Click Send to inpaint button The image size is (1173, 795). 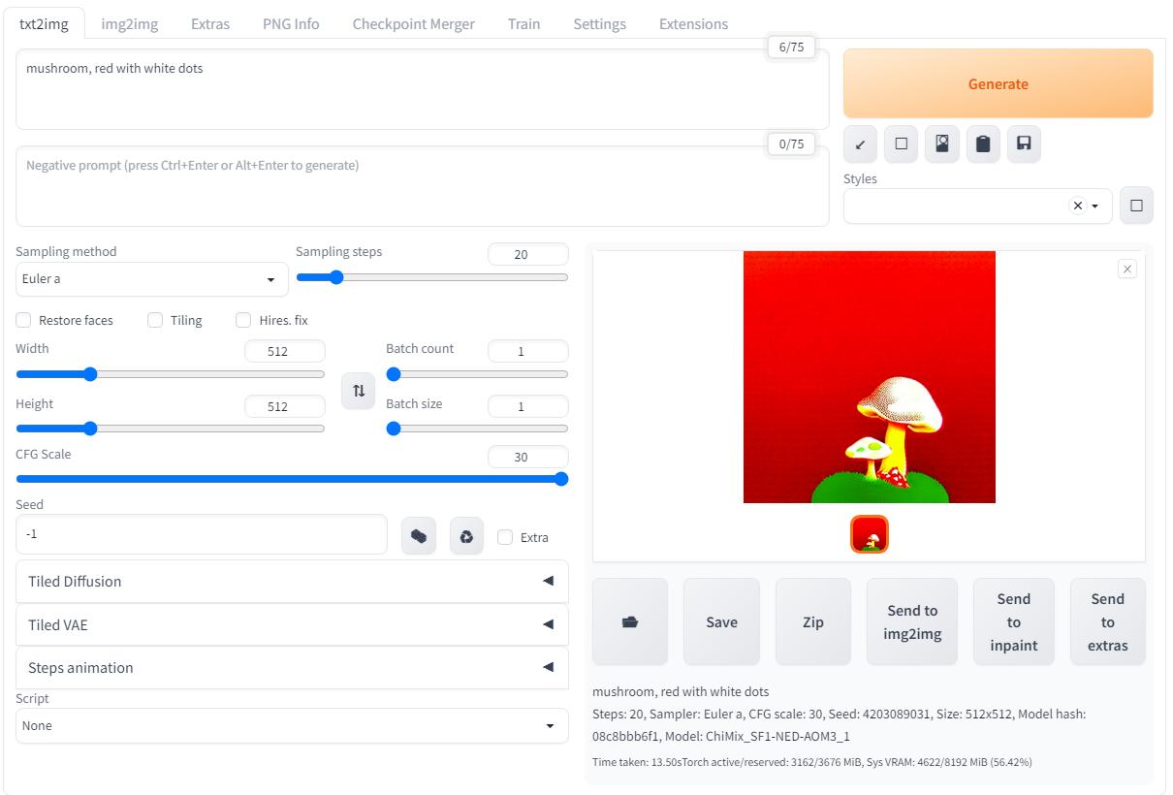(x=1014, y=622)
